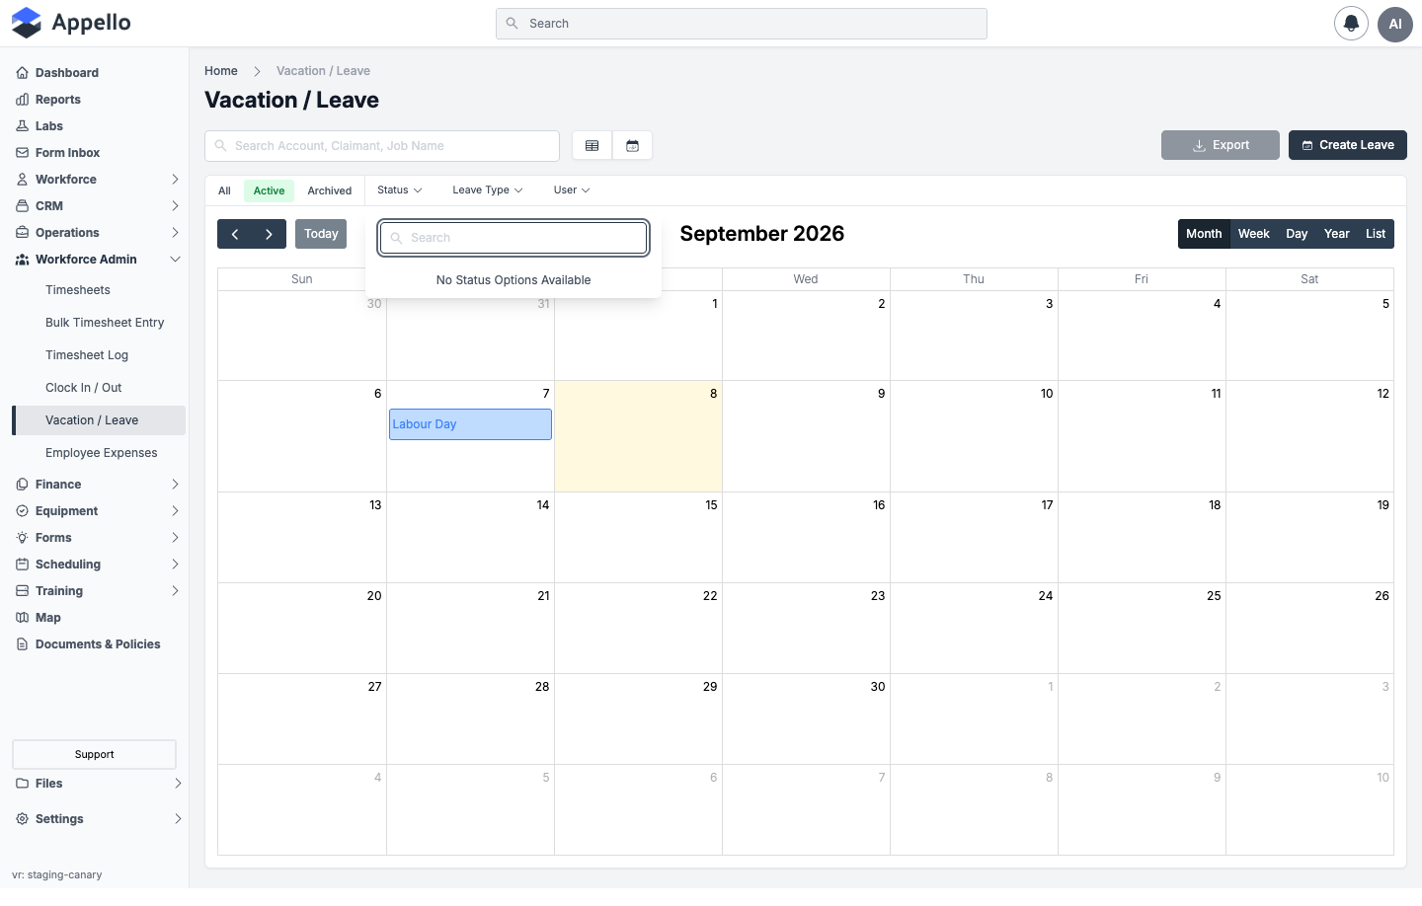
Task: Expand the Settings section
Action: [99, 819]
